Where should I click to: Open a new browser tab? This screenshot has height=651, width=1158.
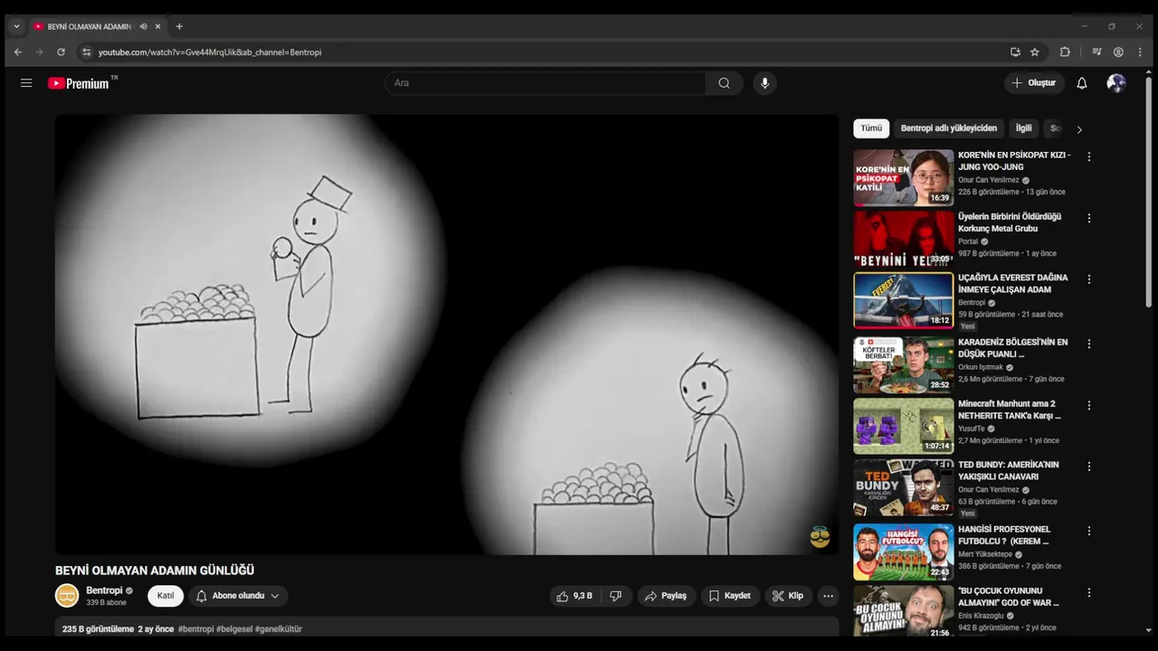(179, 26)
